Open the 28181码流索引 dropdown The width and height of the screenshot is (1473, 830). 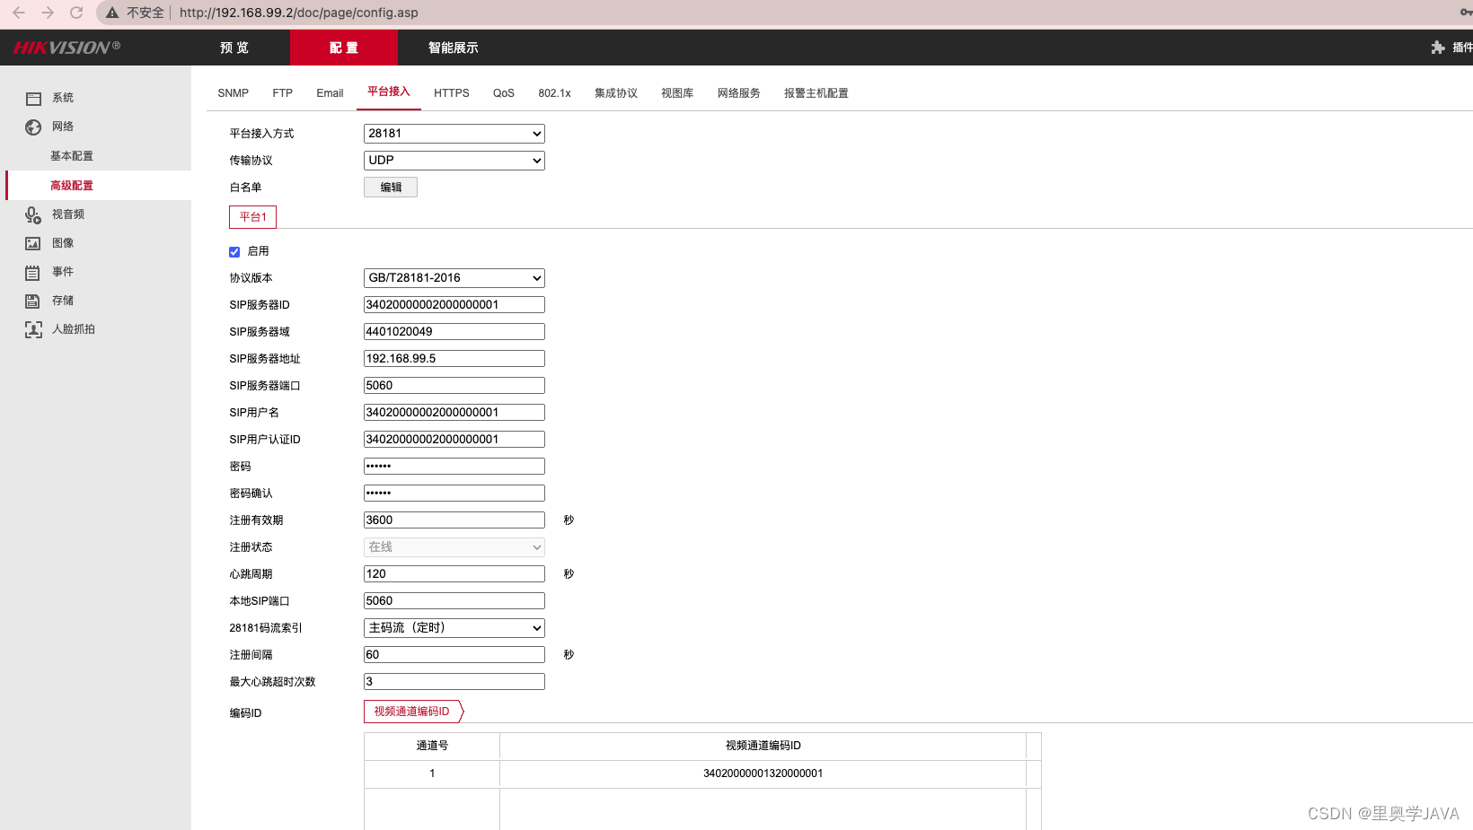(454, 628)
